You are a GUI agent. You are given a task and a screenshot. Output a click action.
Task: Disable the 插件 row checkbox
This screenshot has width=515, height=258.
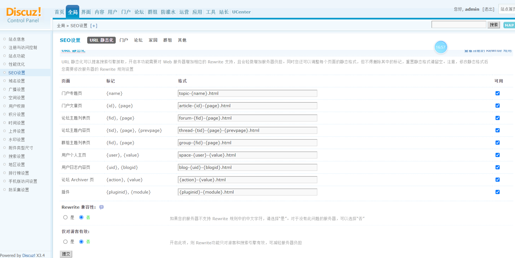tap(497, 192)
